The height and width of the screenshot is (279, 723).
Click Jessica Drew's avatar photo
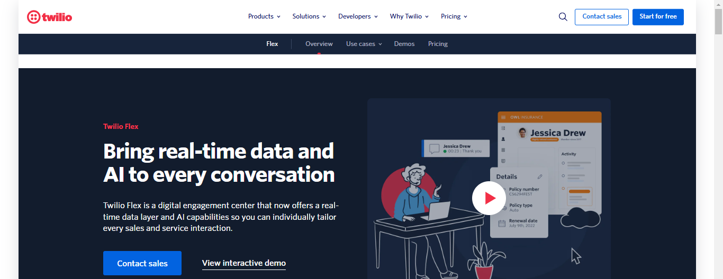522,132
